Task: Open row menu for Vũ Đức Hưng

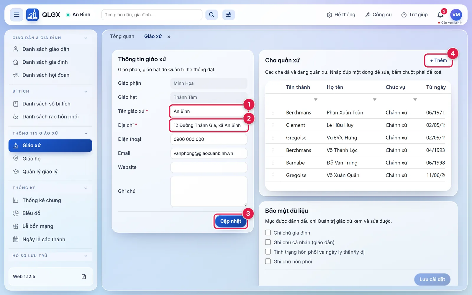Action: [273, 138]
